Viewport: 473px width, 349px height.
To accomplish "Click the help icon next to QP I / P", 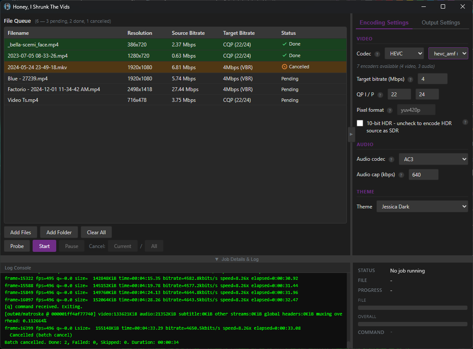I will (x=380, y=95).
